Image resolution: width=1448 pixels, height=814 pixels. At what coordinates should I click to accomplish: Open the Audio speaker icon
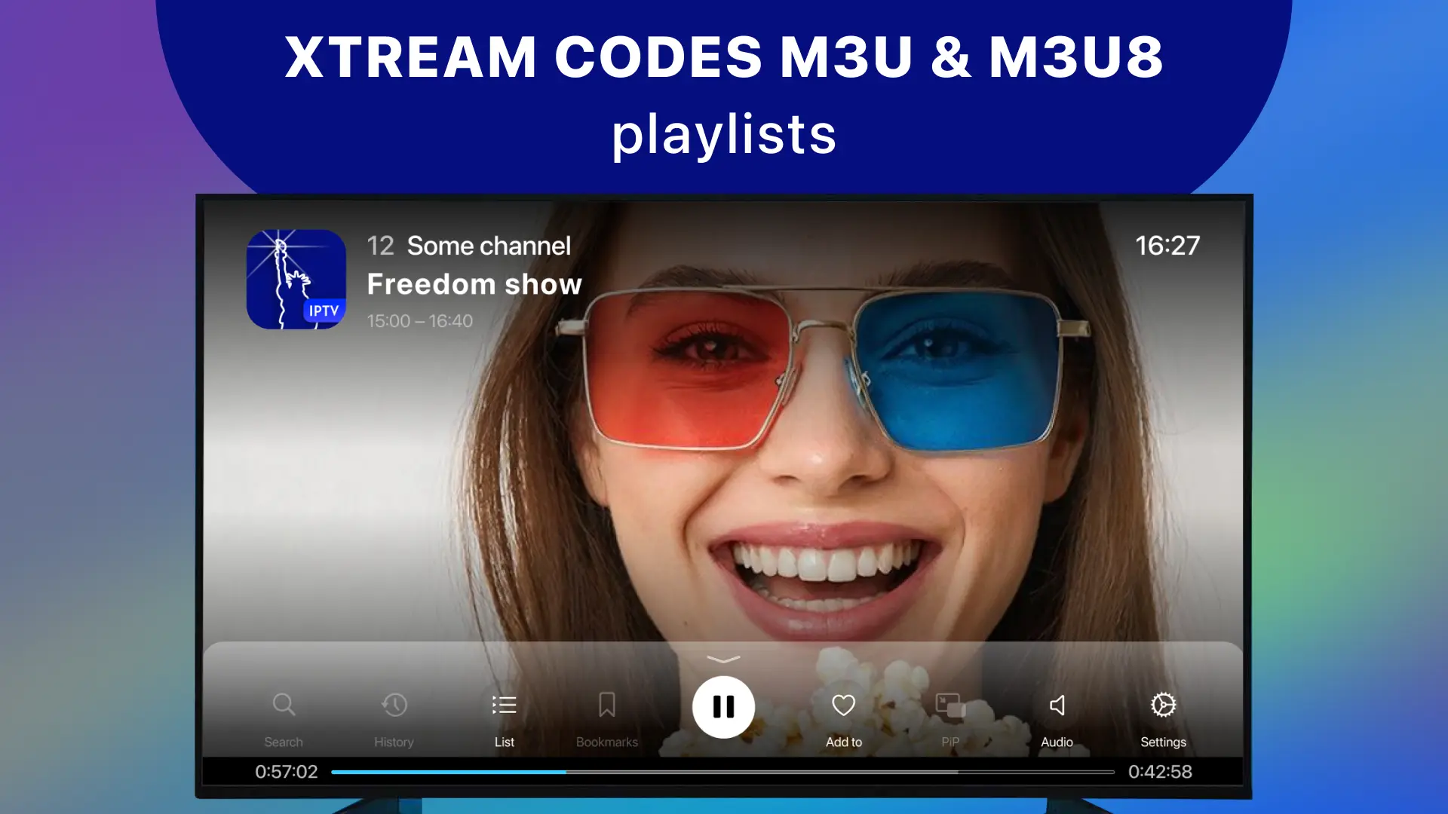(x=1057, y=705)
